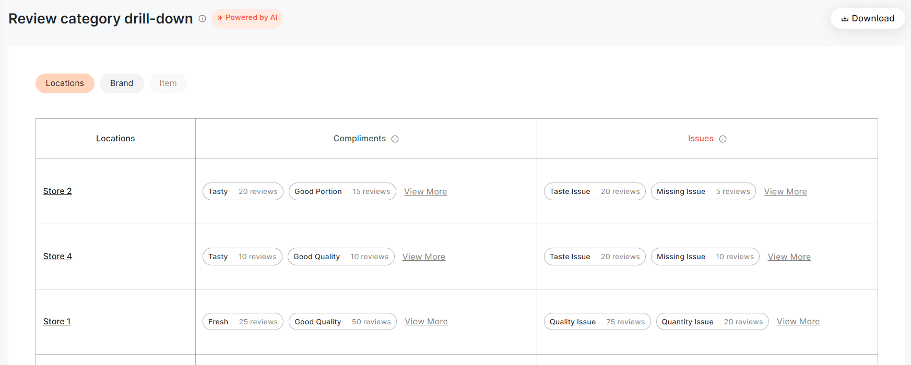Click info icon beside Review category drill-down title

(203, 19)
